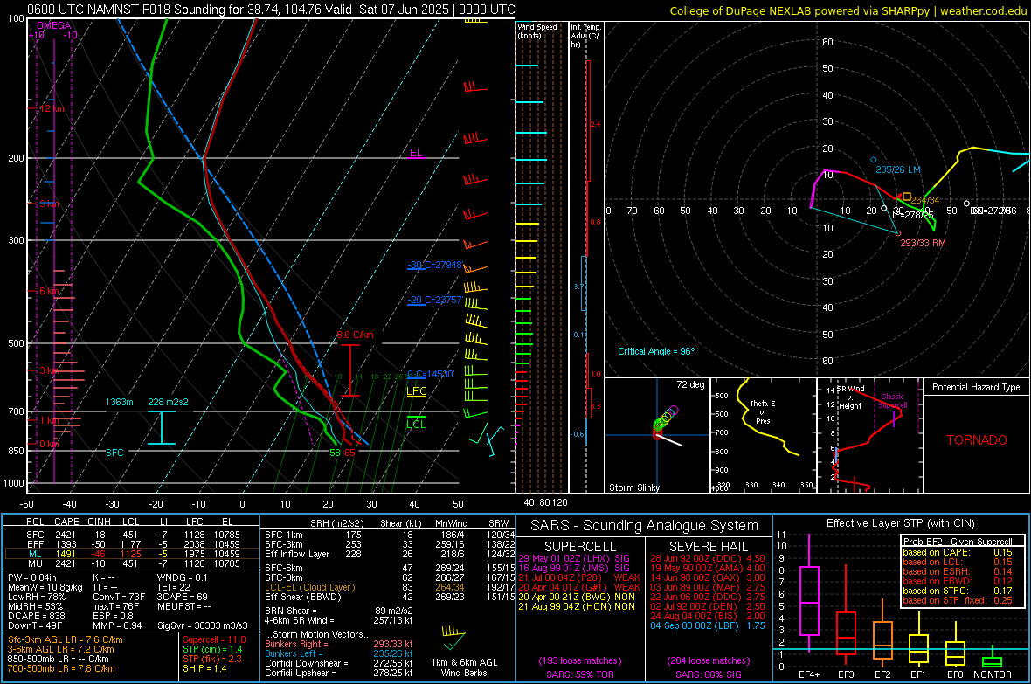Select the '29 May 01 02Z (LHX)' supercell analogue

pos(574,558)
